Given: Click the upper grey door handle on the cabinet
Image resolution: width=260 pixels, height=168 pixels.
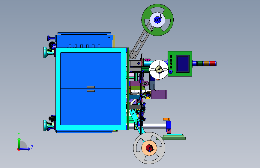Looking at the screenshot, I should [x=91, y=87].
